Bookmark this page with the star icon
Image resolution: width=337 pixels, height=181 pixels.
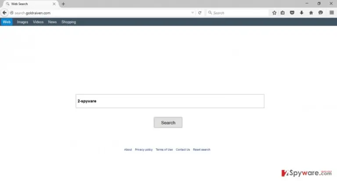pyautogui.click(x=274, y=13)
